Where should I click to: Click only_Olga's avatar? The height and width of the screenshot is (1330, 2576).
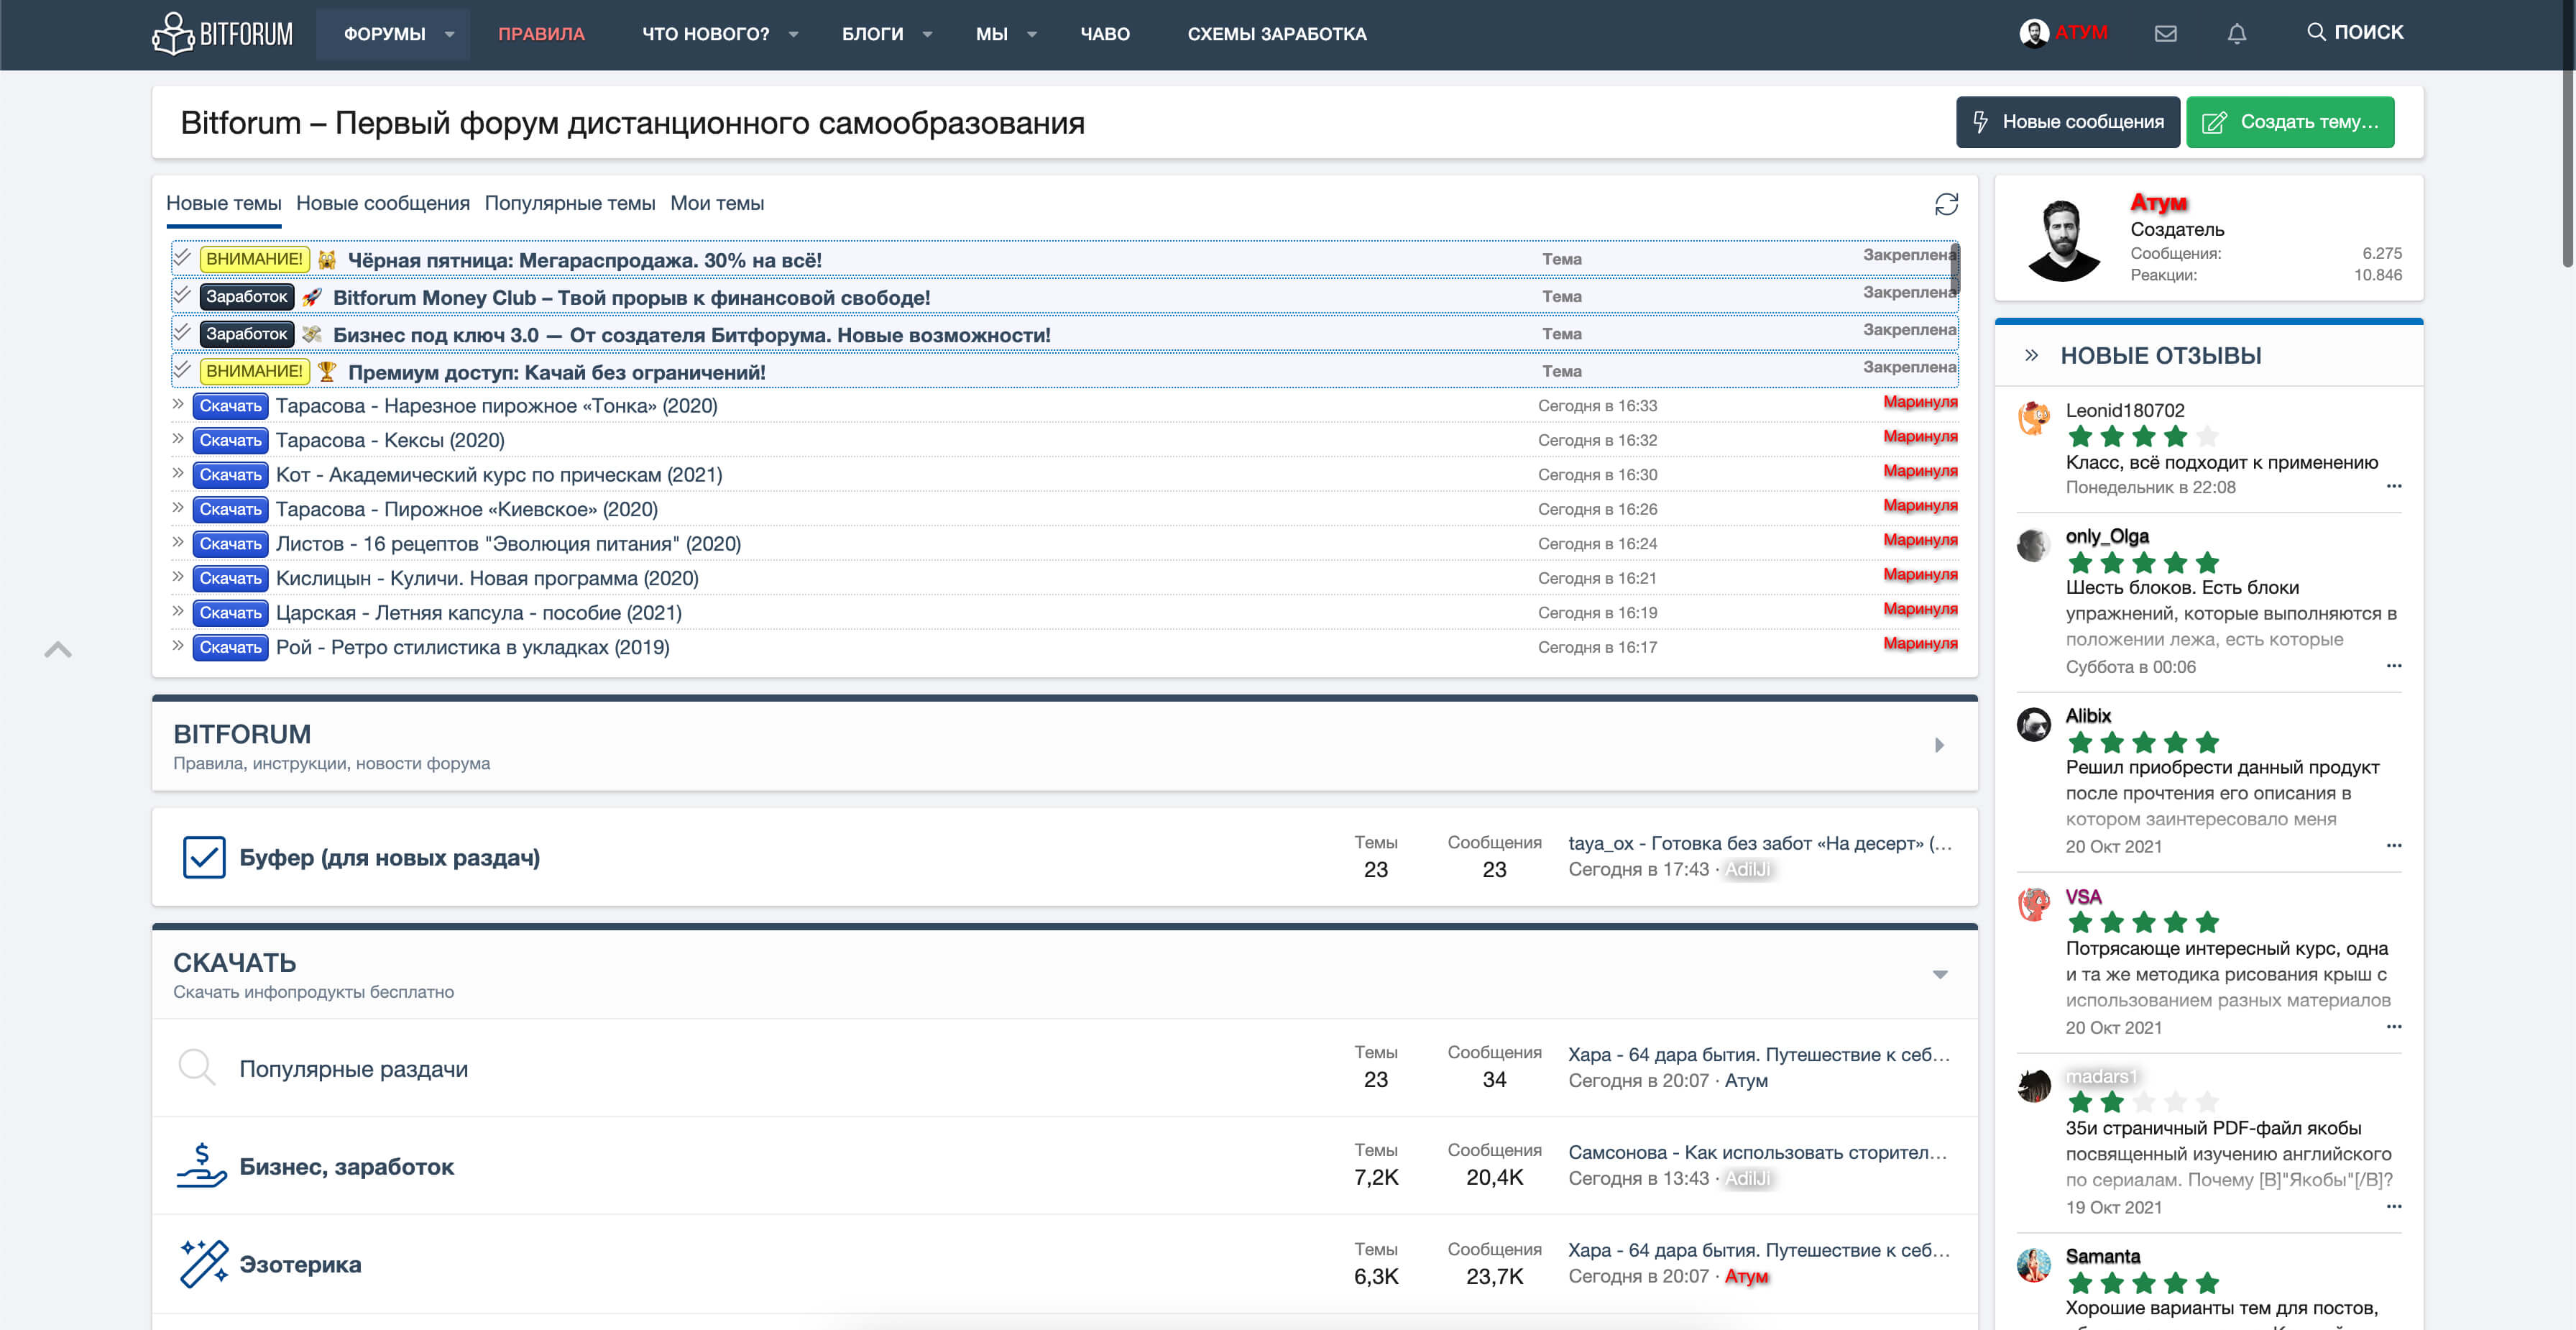point(2034,545)
